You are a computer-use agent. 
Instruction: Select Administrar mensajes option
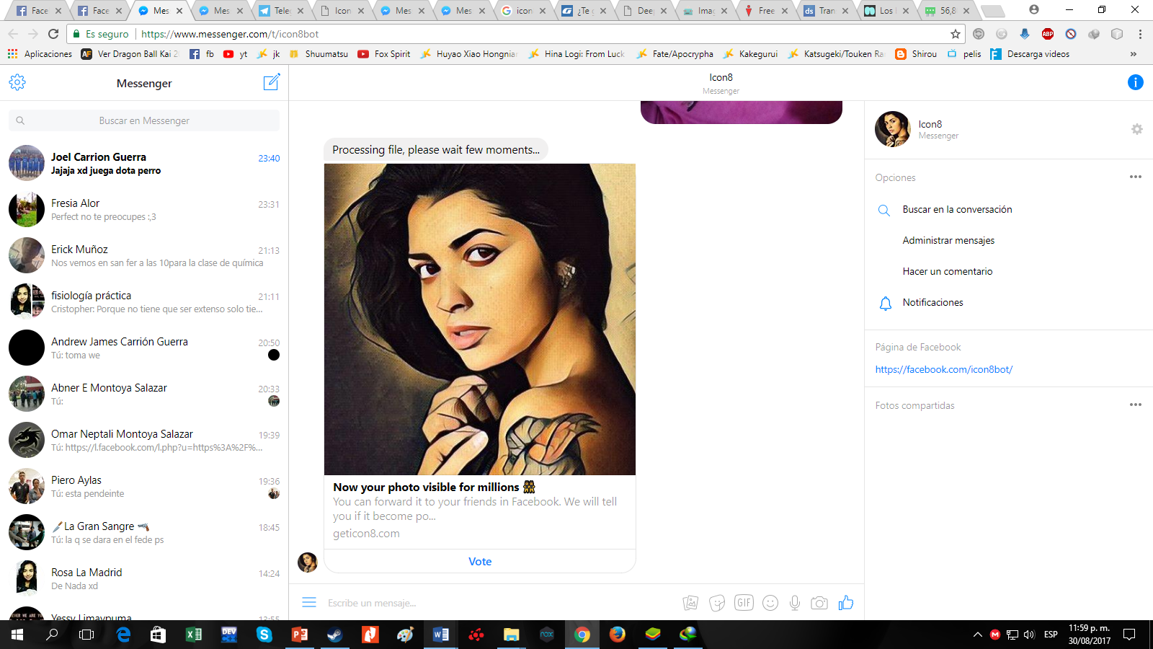[948, 241]
